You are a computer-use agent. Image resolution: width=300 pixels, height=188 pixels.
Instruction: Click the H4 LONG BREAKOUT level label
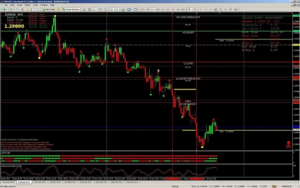[x=188, y=17]
